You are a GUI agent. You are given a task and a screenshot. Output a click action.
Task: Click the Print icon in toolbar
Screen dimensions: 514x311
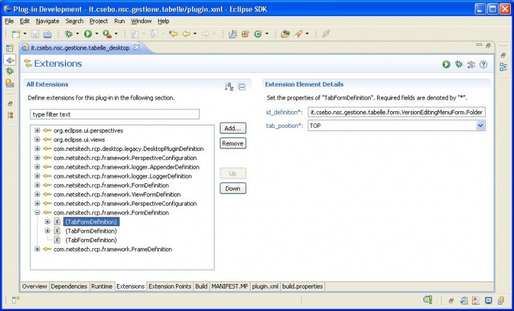[x=48, y=34]
